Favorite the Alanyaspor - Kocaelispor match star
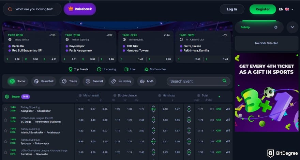The image size is (300, 160). [5, 109]
